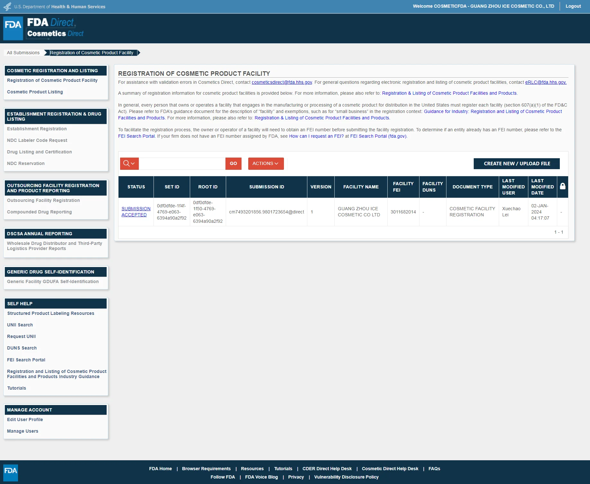The width and height of the screenshot is (590, 484).
Task: Open Manage Users under Manage Account
Action: 22,431
